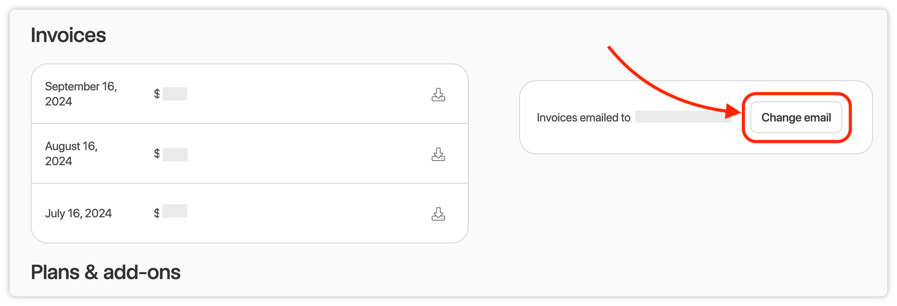
Task: Click the redacted September invoice amount
Action: tap(175, 94)
